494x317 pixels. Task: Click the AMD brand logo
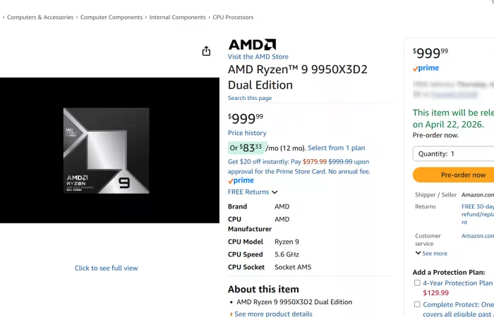pos(251,44)
